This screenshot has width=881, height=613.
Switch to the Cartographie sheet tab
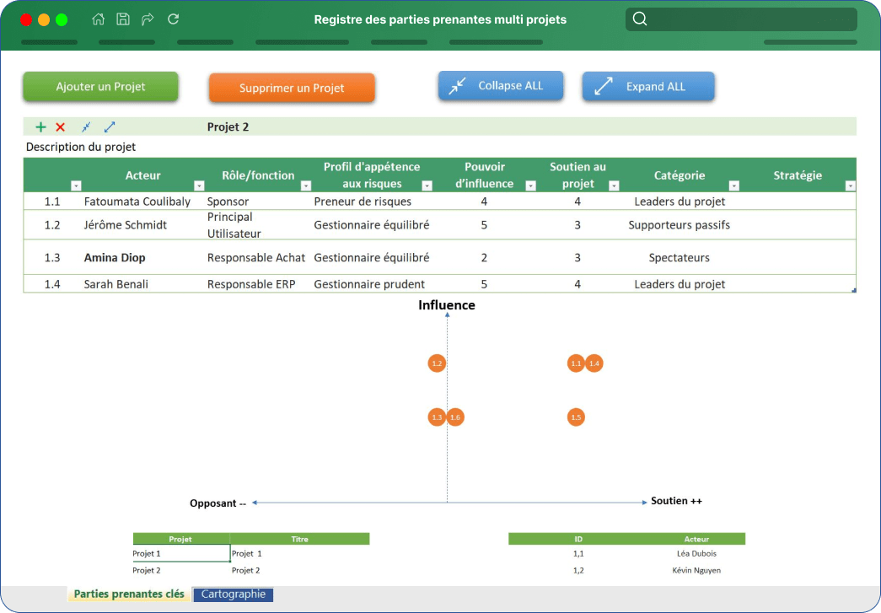pos(233,594)
